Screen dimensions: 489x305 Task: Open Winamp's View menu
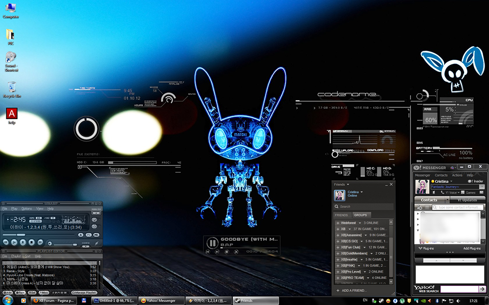tap(40, 208)
